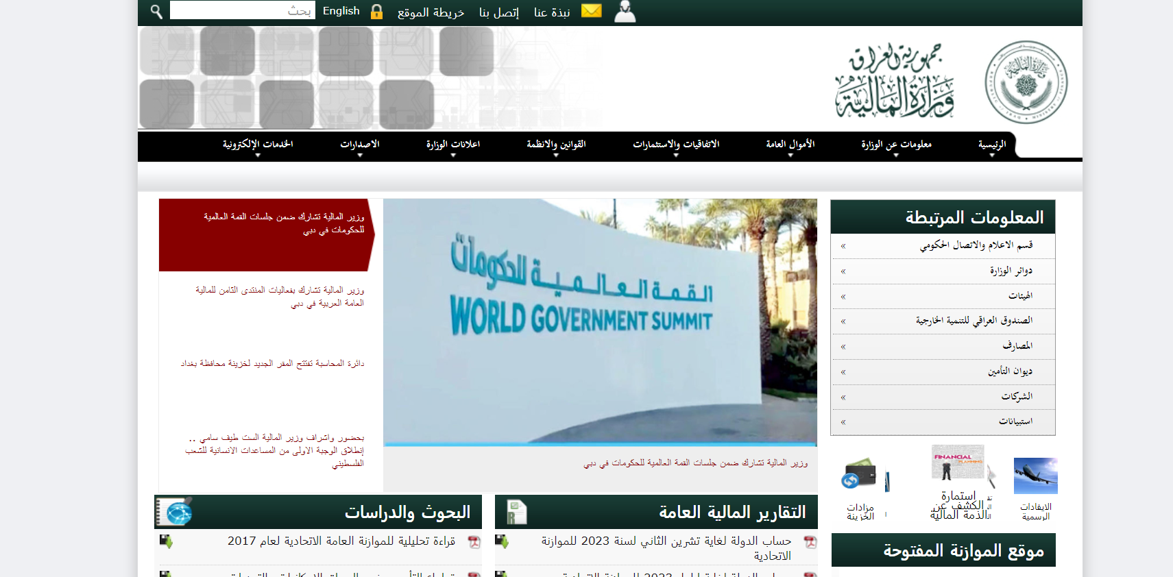
Task: Open the envelope contact icon
Action: coord(591,10)
